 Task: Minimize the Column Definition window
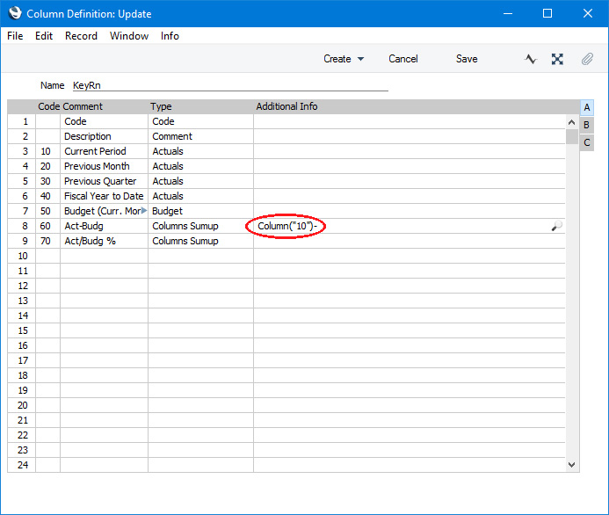508,13
